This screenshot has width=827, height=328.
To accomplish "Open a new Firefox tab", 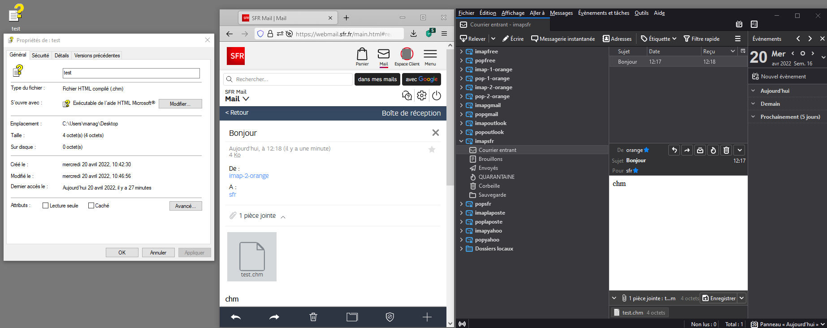I will click(x=346, y=18).
